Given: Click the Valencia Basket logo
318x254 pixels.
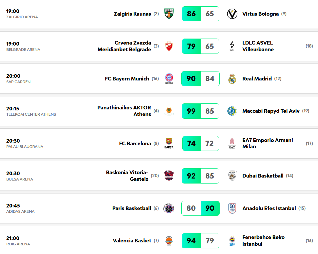Looking at the screenshot, I should [169, 241].
